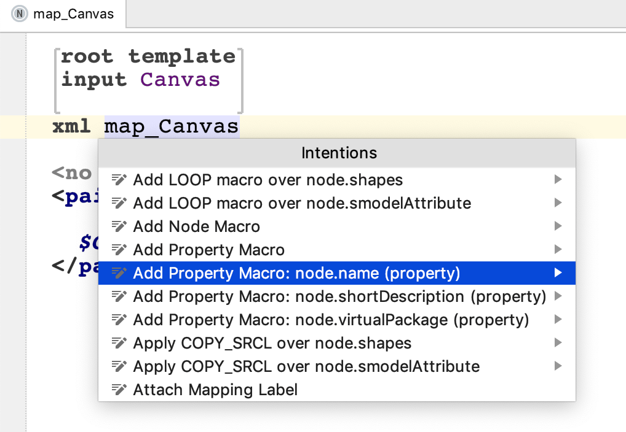Click the icon beside Apply COPY_SRCL over node.shapes
626x432 pixels.
pos(119,343)
